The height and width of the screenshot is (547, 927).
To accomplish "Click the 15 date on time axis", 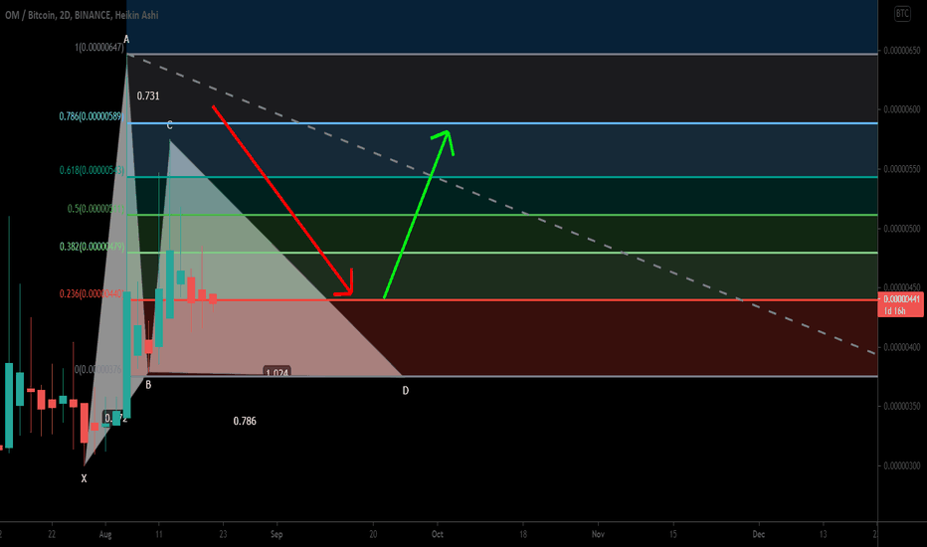I will pos(673,534).
